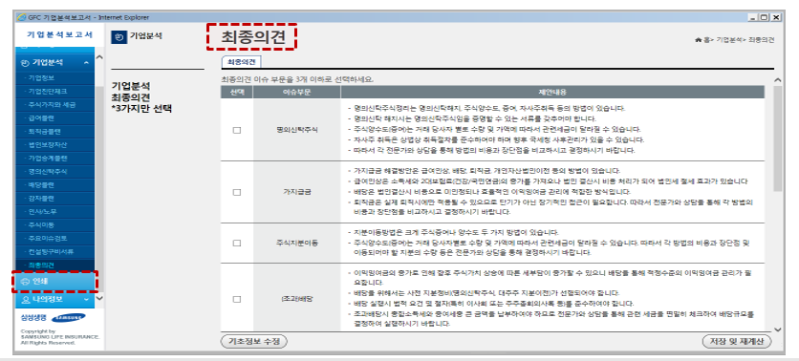Image resolution: width=799 pixels, height=361 pixels.
Task: Click the 기업분석 section icon in the sidebar
Action: pos(25,63)
